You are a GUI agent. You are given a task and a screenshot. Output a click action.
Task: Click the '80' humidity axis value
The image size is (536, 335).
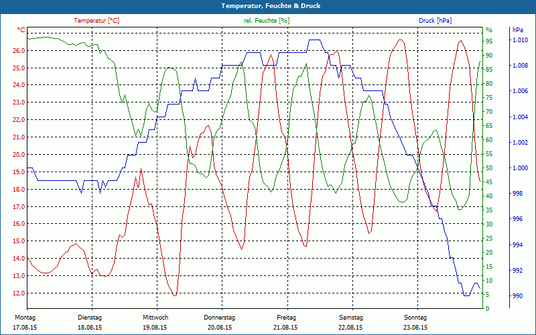(x=489, y=83)
